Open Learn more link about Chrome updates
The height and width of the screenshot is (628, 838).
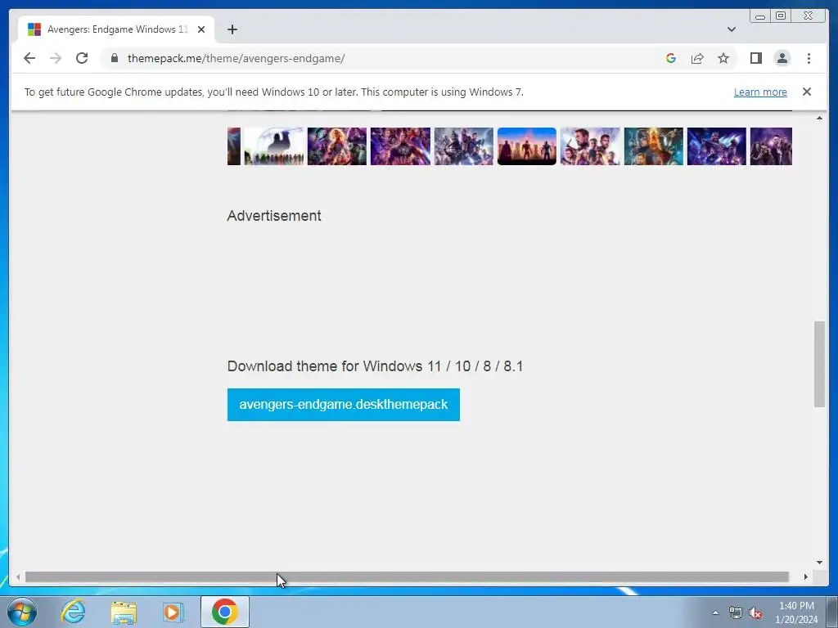(760, 92)
